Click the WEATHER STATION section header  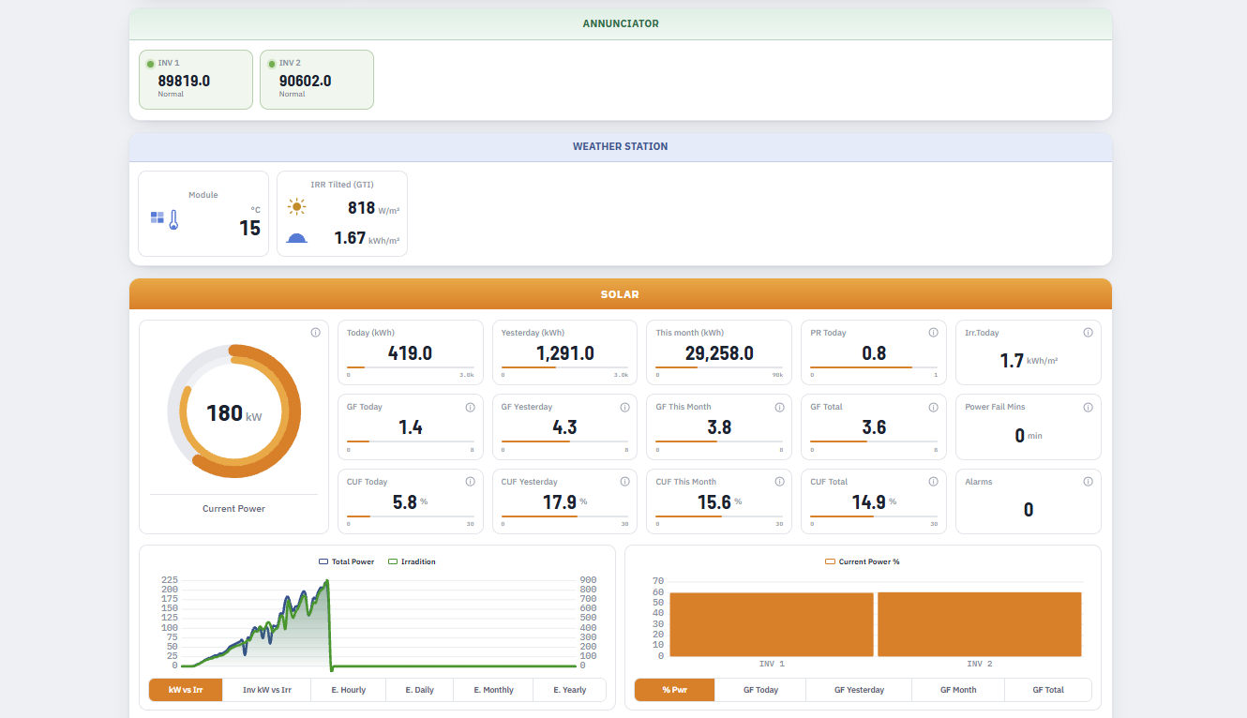point(621,147)
